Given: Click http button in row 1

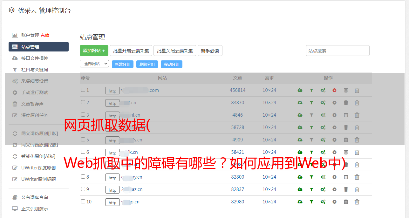Looking at the screenshot, I should [x=112, y=91].
